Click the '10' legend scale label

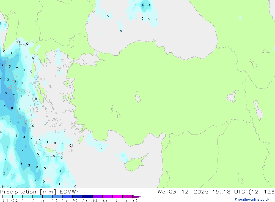click(54, 200)
